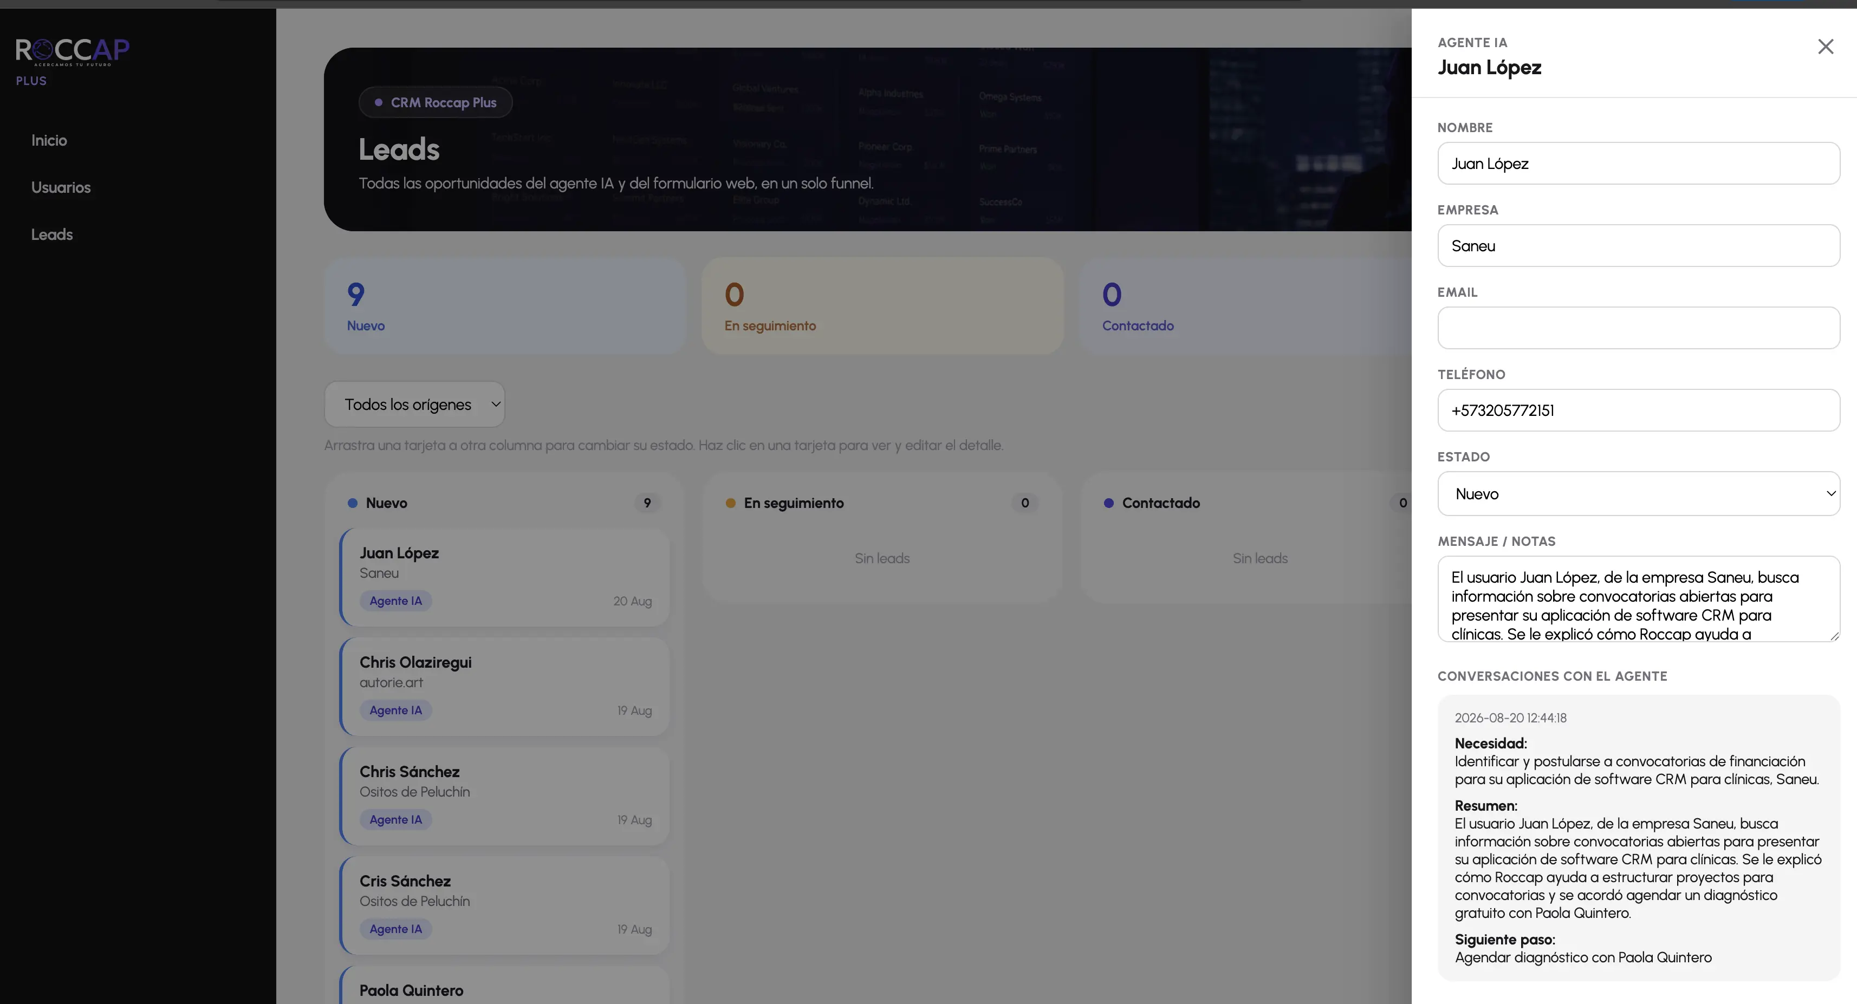Screen dimensions: 1857x1004
Task: Select Leads in the sidebar navigation
Action: click(52, 234)
